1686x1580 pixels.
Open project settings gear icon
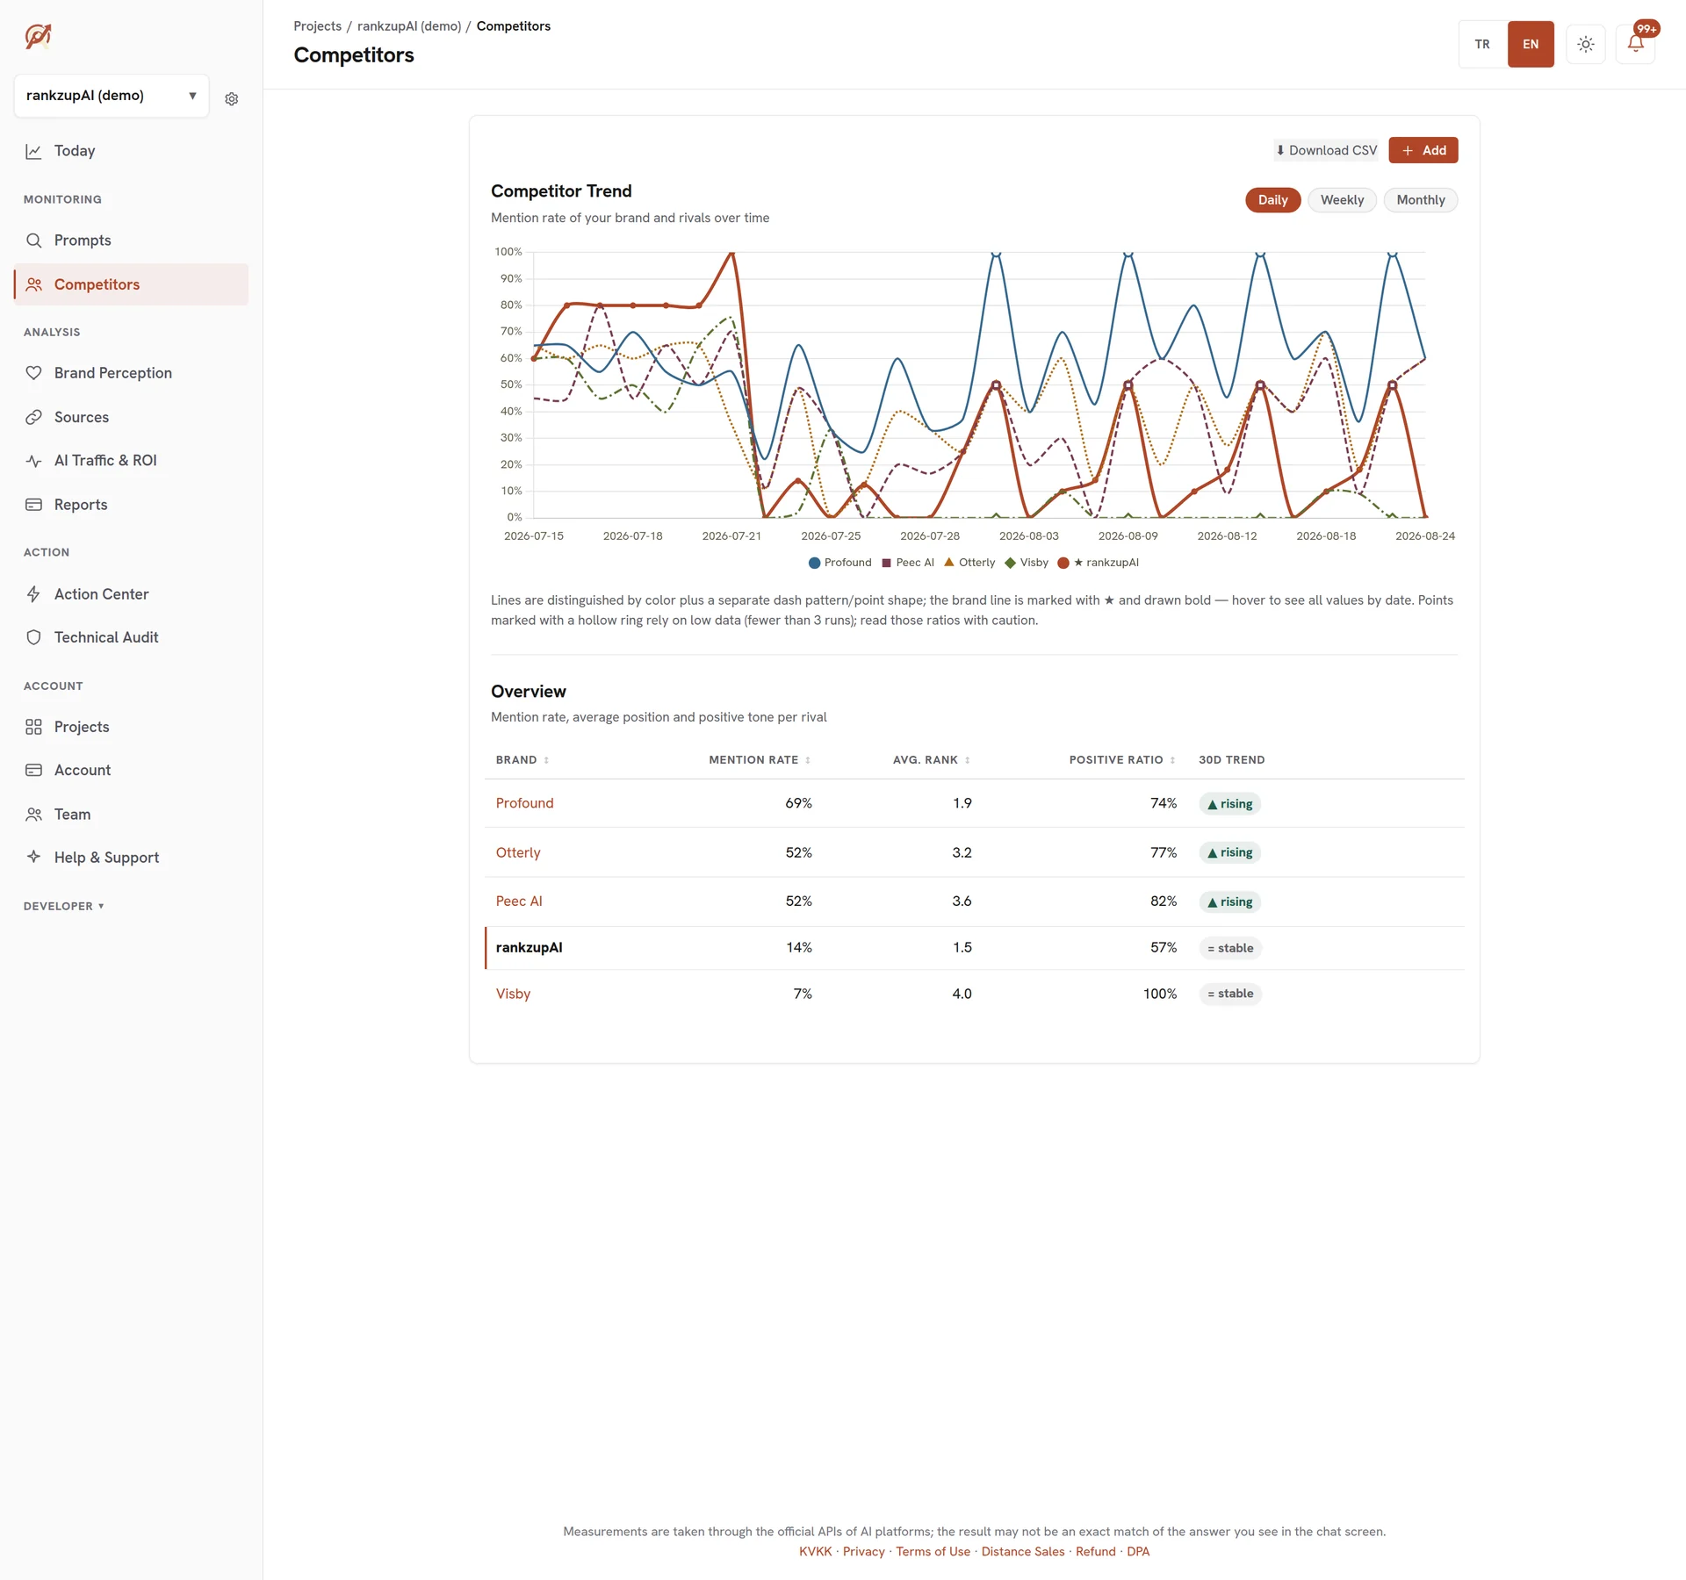click(232, 99)
